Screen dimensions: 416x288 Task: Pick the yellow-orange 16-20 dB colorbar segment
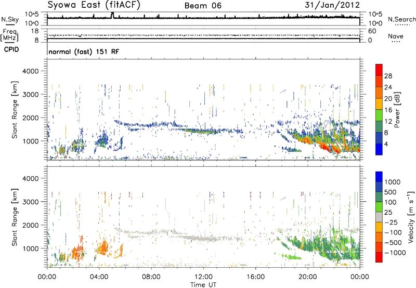[379, 104]
